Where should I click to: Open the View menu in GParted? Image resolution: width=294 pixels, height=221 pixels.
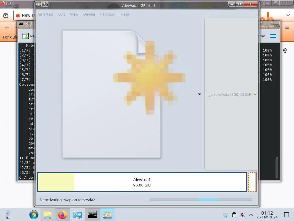pos(74,14)
